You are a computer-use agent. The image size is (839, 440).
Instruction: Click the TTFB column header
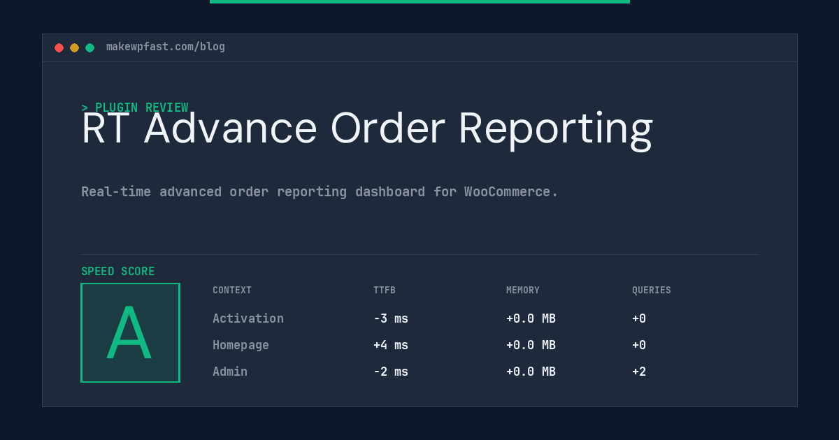pyautogui.click(x=385, y=291)
